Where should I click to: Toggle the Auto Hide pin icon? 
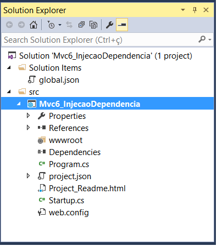[x=194, y=10]
